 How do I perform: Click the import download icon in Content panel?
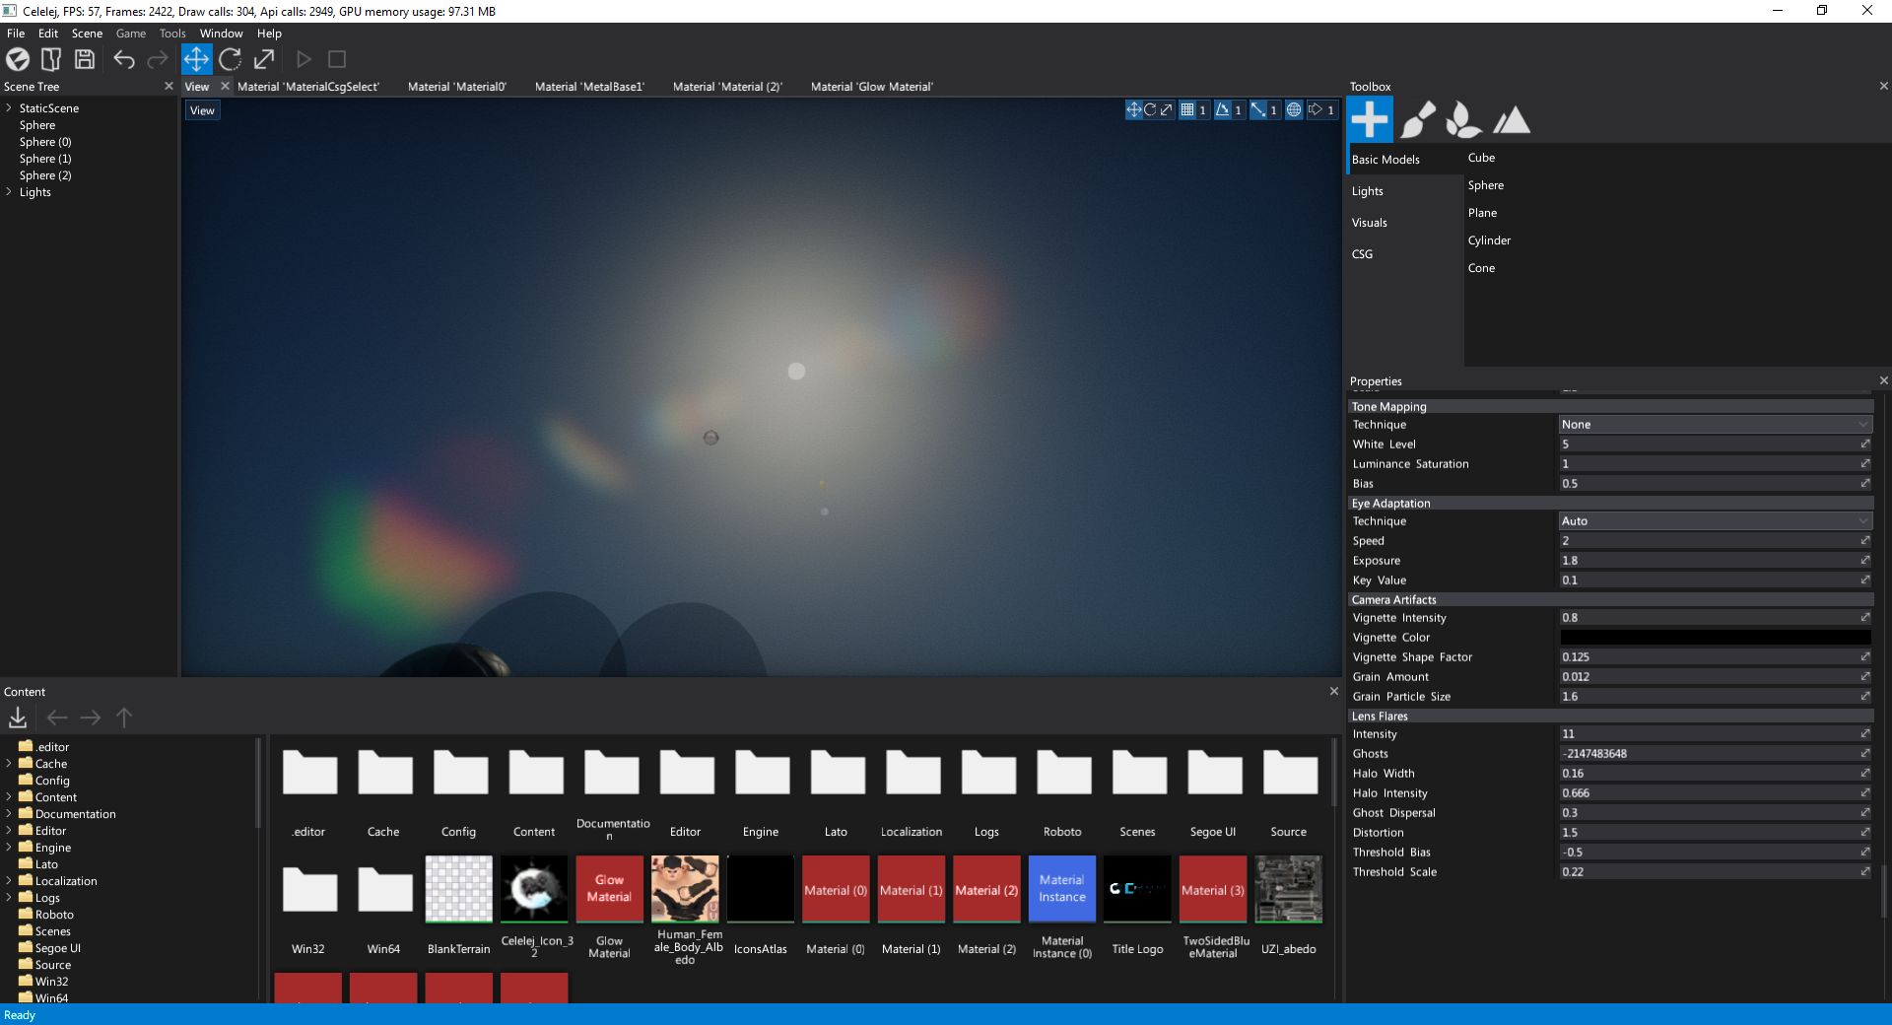pos(18,717)
